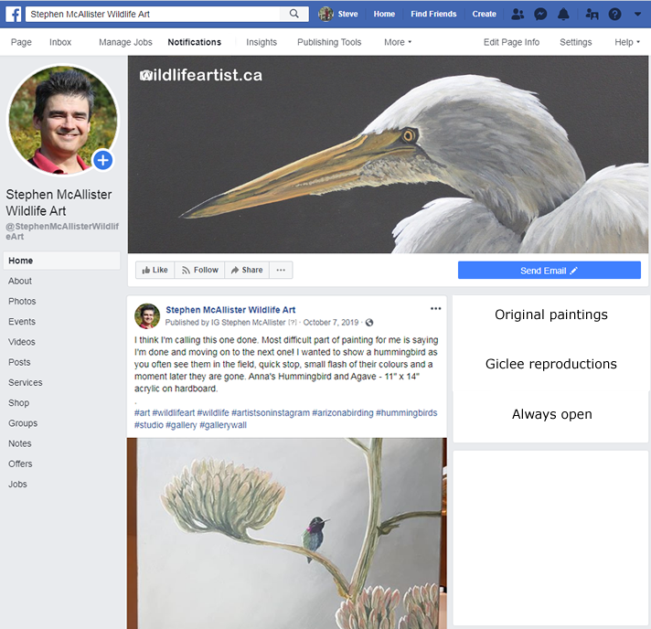The height and width of the screenshot is (629, 651).
Task: Click the Send Email button
Action: tap(549, 270)
